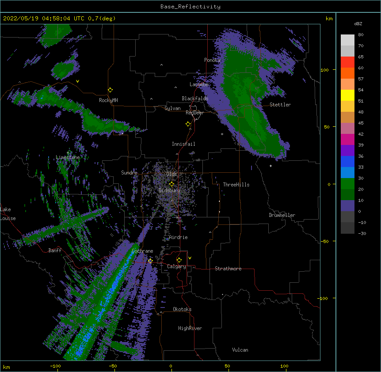
Task: Click the white plus marker north of Drumheller
Action: 271,166
